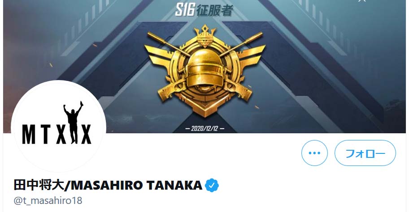Click the lower-right golden rifle on emblem
This screenshot has width=409, height=212.
tap(237, 89)
